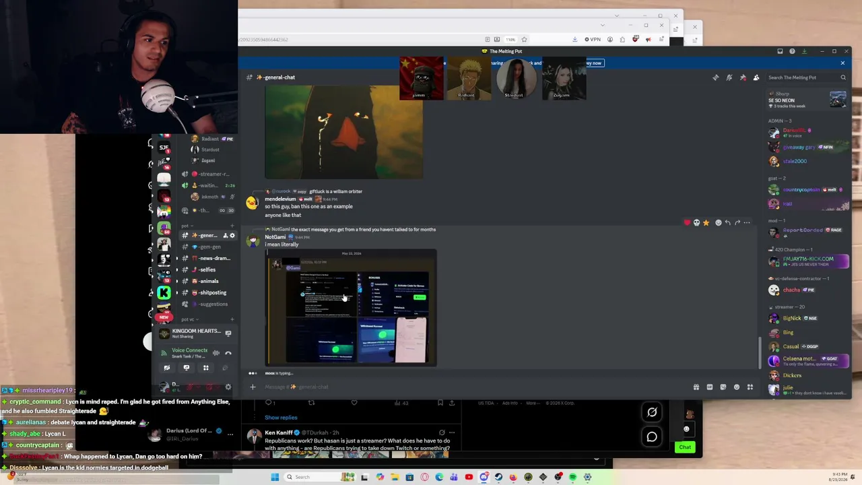Click the green Chat button
The height and width of the screenshot is (485, 862).
pyautogui.click(x=685, y=447)
